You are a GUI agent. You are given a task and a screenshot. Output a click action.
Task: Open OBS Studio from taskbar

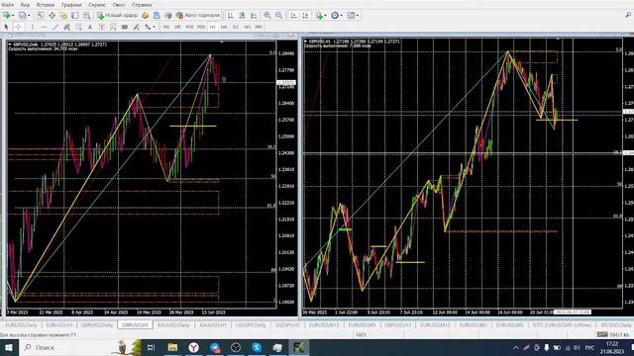tap(236, 347)
